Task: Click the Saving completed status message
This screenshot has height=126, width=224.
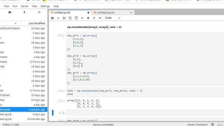Action: coord(103,125)
